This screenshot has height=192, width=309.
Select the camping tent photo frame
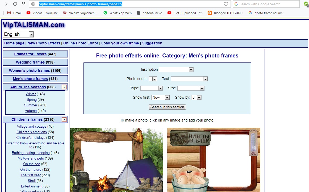click(x=117, y=160)
